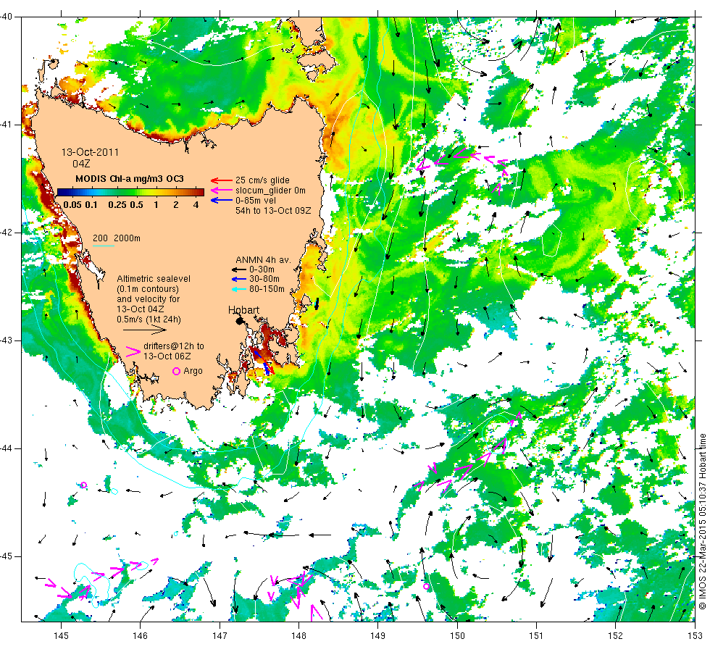Click the 152 longitude axis label
Viewport: 710px width, 652px height.
(615, 636)
